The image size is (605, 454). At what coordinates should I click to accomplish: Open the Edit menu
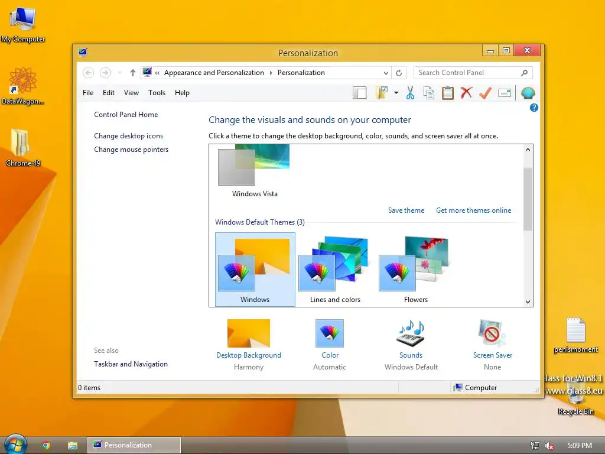tap(109, 93)
